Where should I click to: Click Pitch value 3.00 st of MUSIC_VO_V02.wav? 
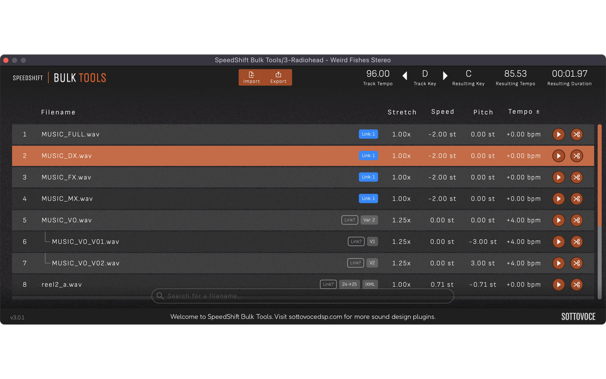(484, 263)
